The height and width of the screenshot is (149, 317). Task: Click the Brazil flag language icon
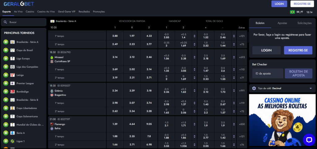pos(292,12)
